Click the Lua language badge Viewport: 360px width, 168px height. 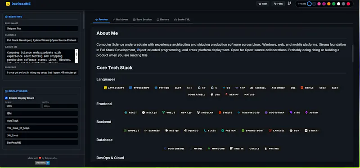[x=216, y=94]
